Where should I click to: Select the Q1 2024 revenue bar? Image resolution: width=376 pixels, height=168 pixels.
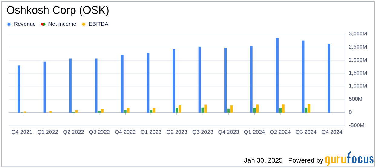coord(251,79)
